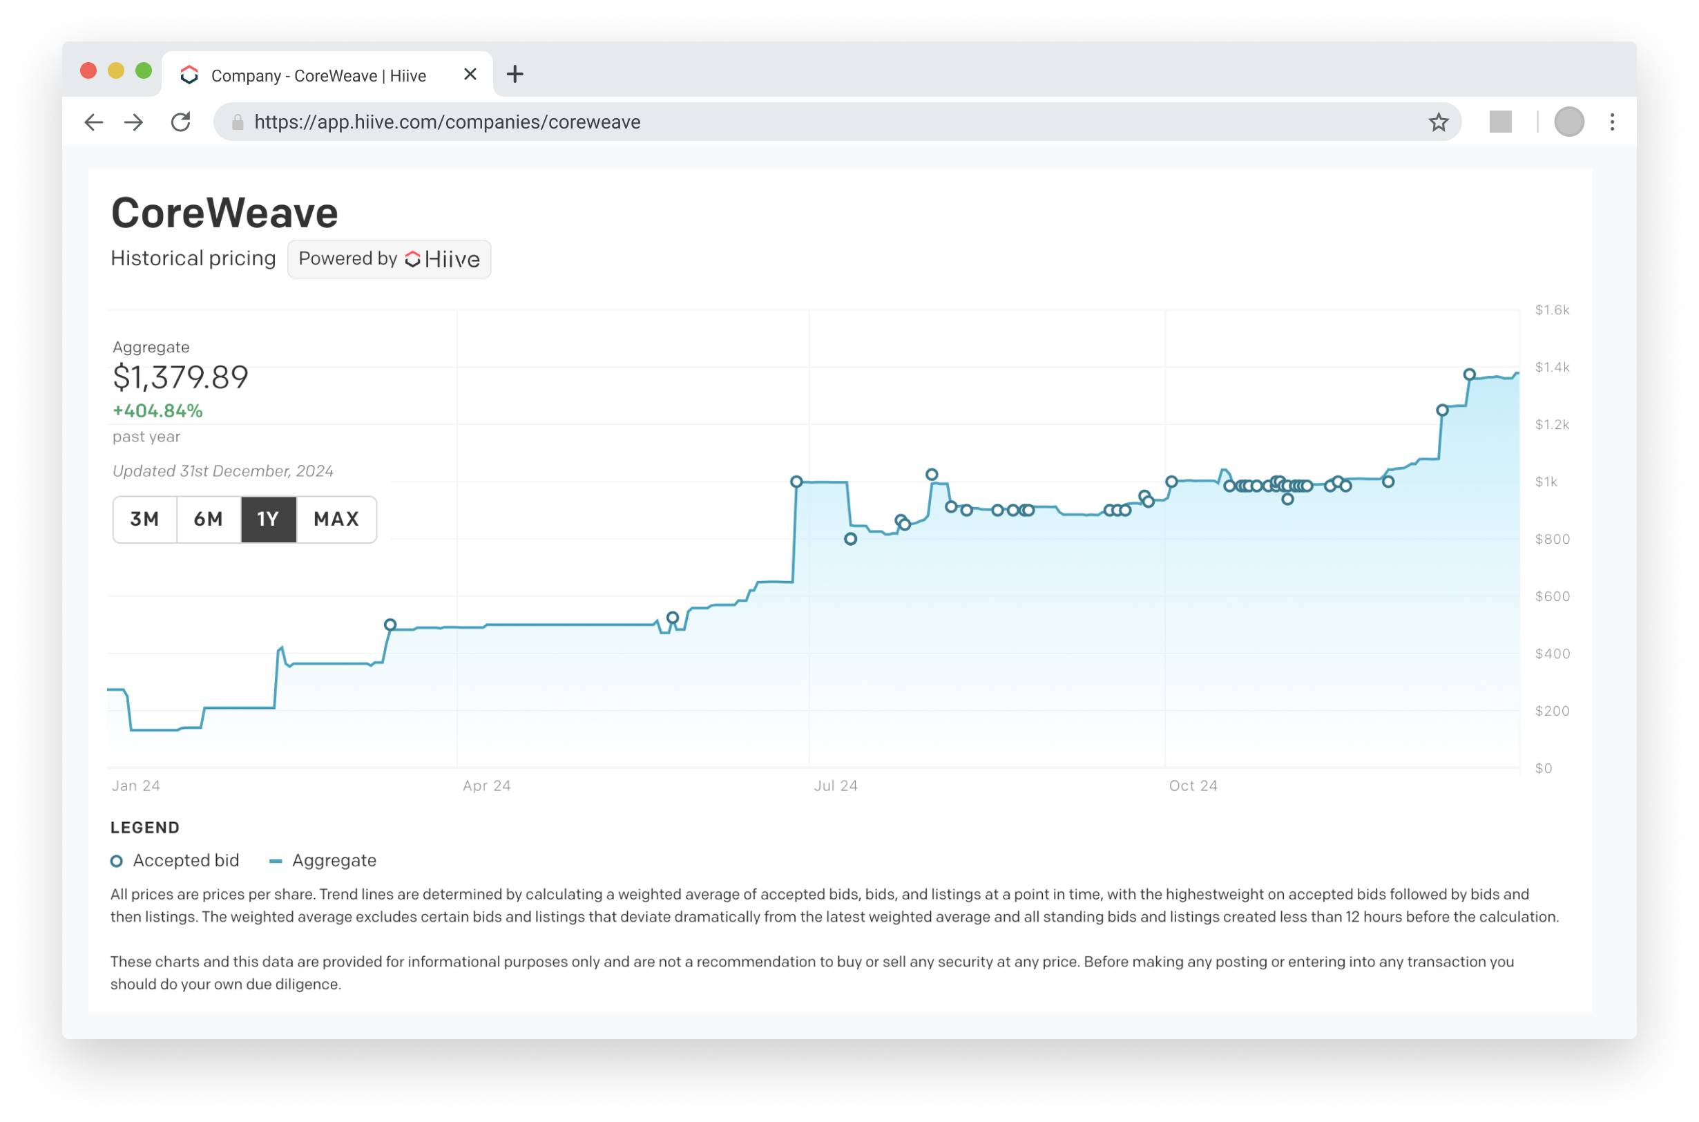This screenshot has width=1699, height=1122.
Task: Click the address bar URL field
Action: (x=837, y=122)
